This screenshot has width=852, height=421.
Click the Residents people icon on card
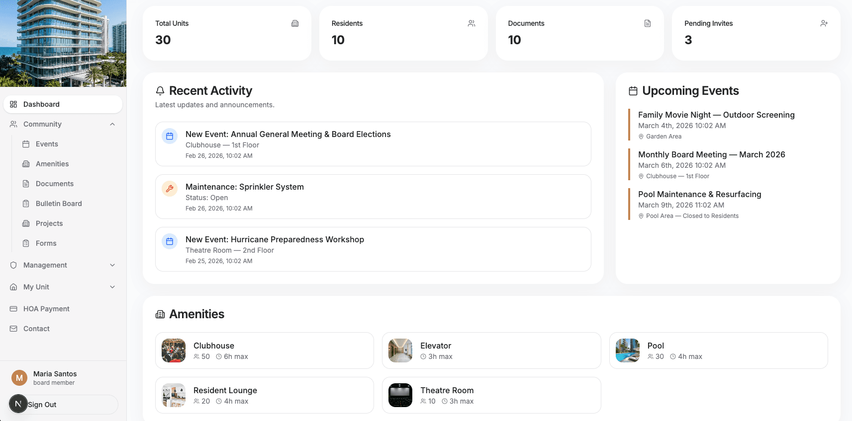pyautogui.click(x=472, y=23)
